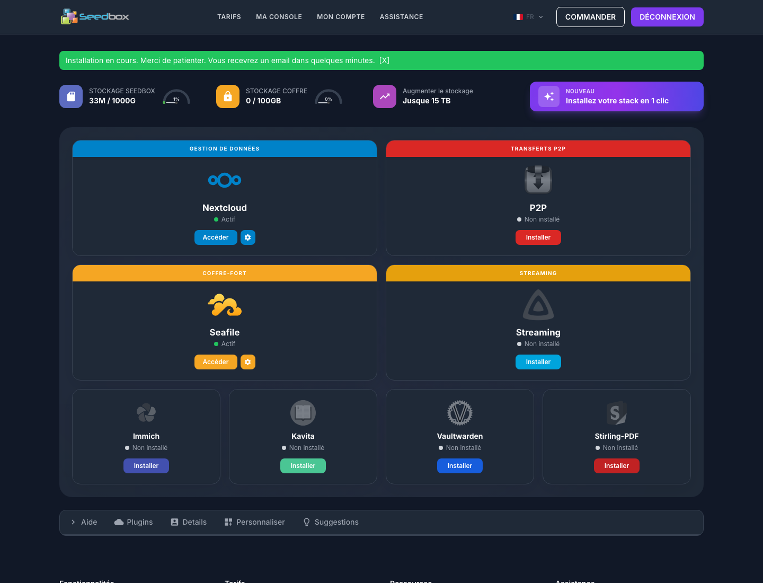Click the Seedbox storage 1% gauge

pyautogui.click(x=176, y=96)
